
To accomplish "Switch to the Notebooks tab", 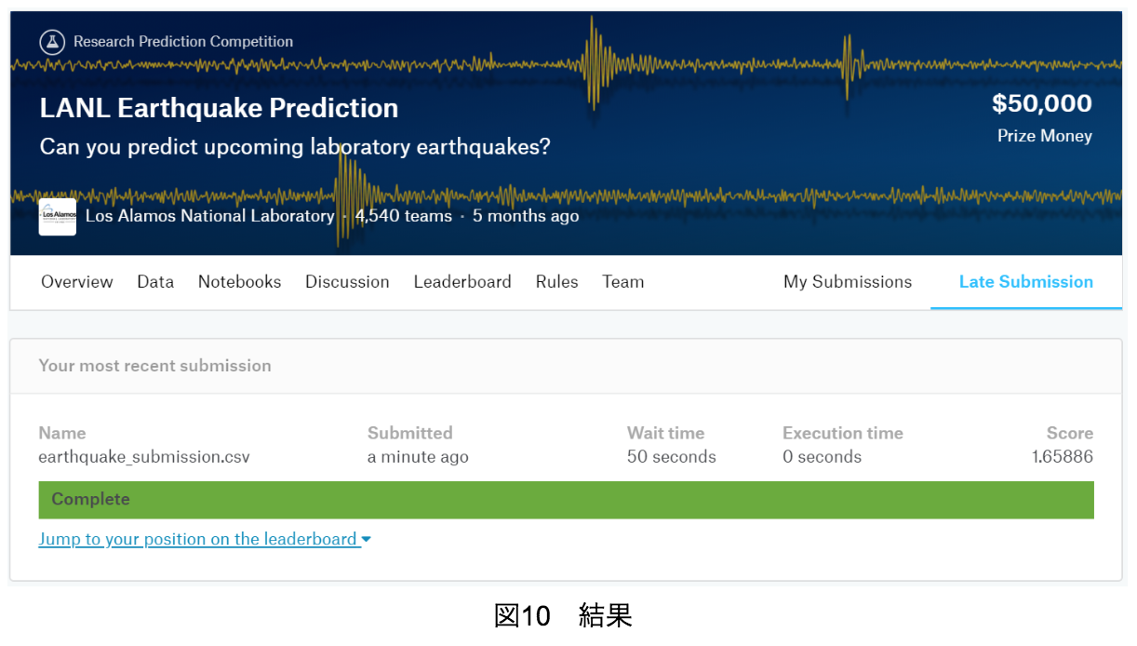I will pos(239,282).
